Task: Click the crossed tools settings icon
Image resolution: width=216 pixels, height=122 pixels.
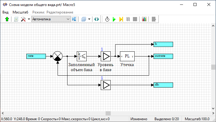Action: pos(23,19)
